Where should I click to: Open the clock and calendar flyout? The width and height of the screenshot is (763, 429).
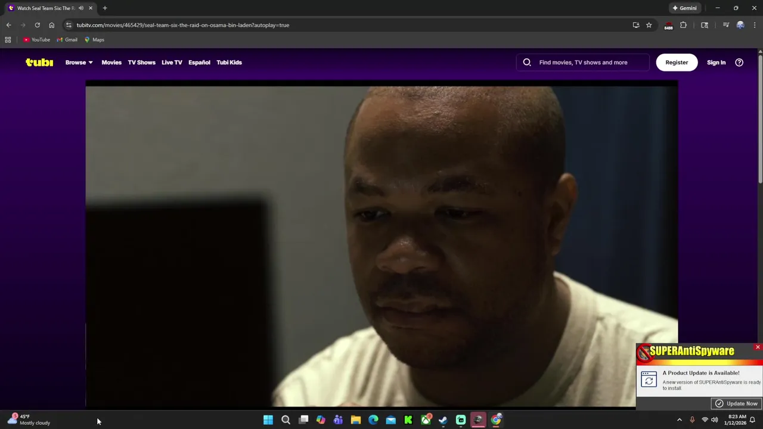tap(734, 420)
